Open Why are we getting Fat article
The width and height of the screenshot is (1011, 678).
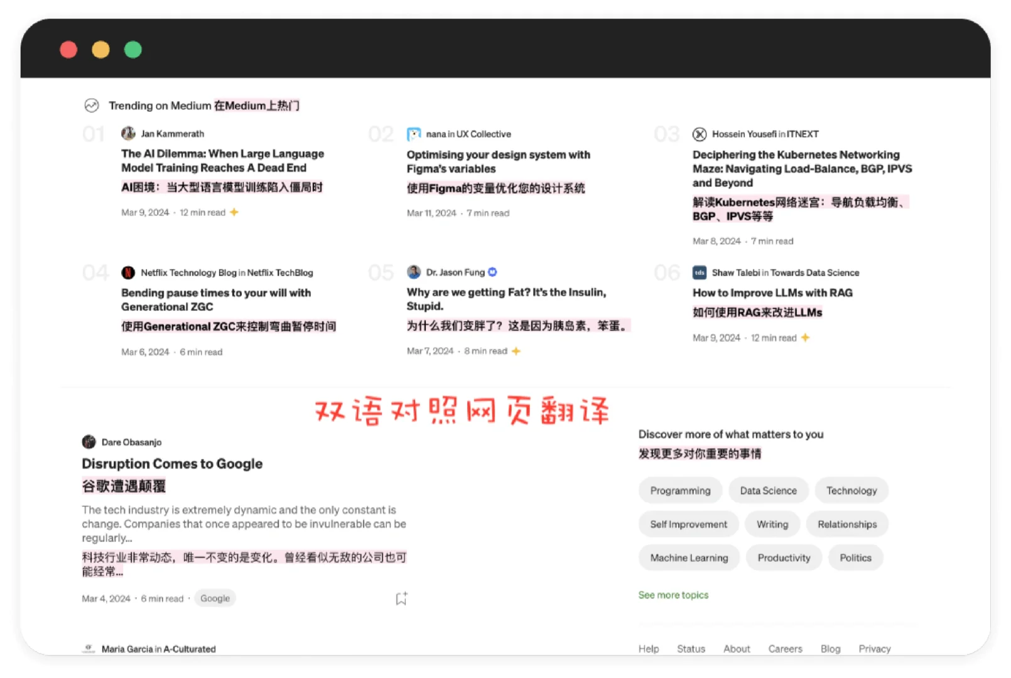pyautogui.click(x=506, y=299)
